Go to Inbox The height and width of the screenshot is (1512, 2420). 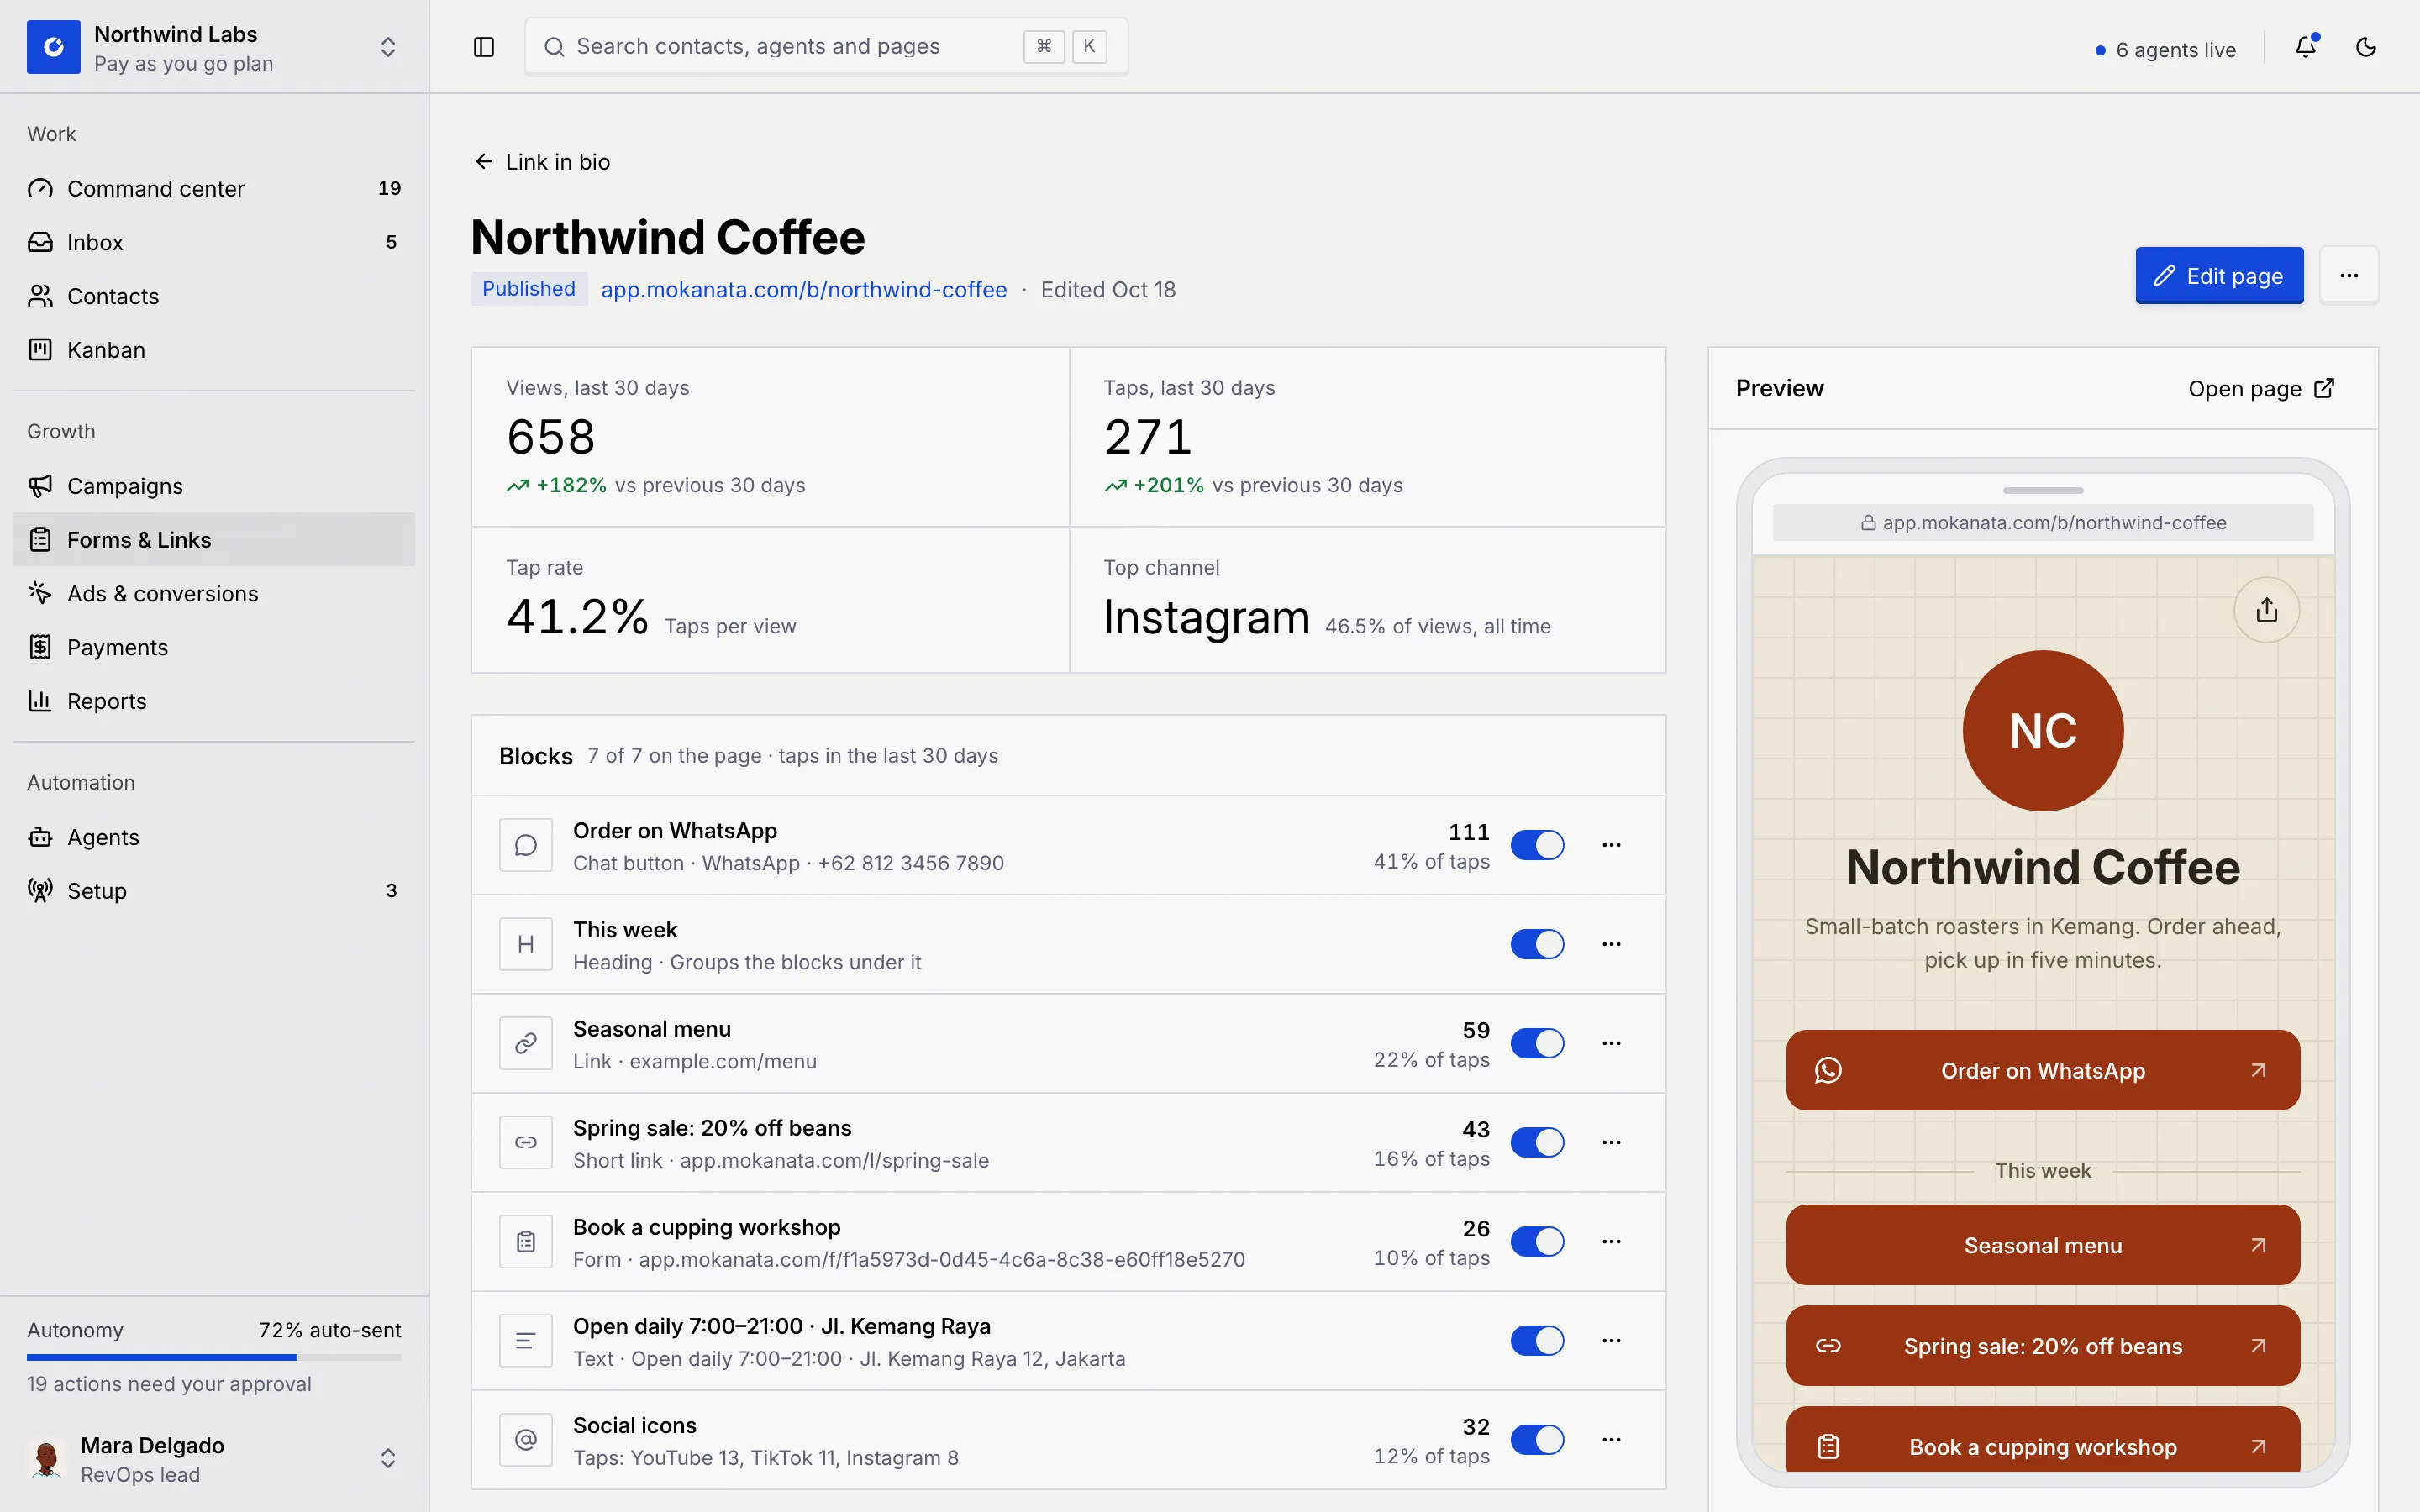pos(214,243)
